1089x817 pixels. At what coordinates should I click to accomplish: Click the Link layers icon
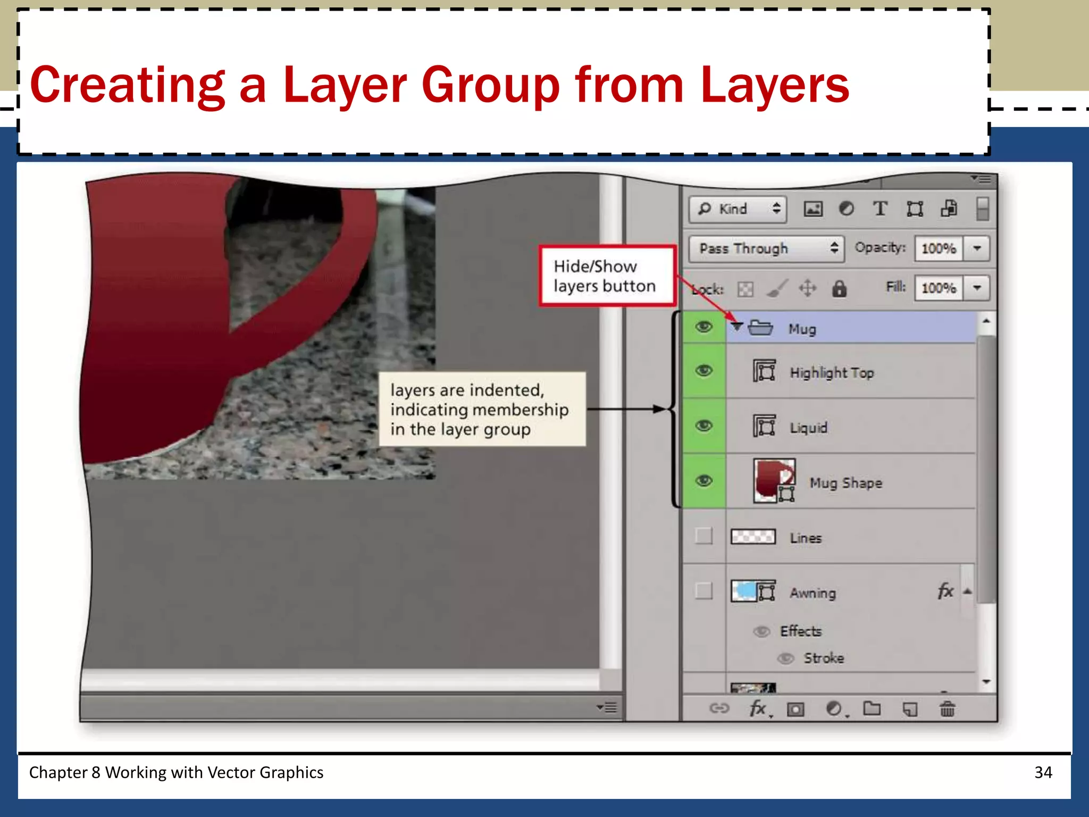coord(719,708)
